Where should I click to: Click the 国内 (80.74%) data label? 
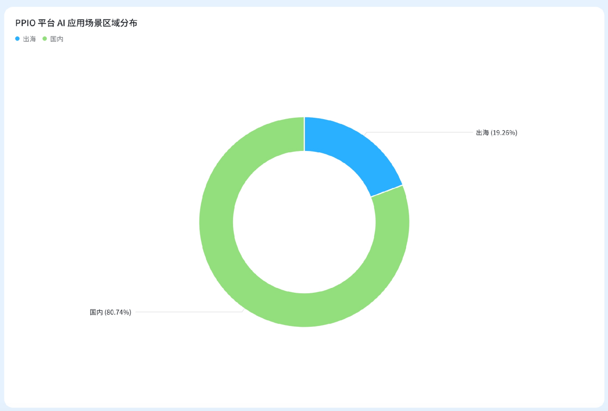[x=111, y=312]
